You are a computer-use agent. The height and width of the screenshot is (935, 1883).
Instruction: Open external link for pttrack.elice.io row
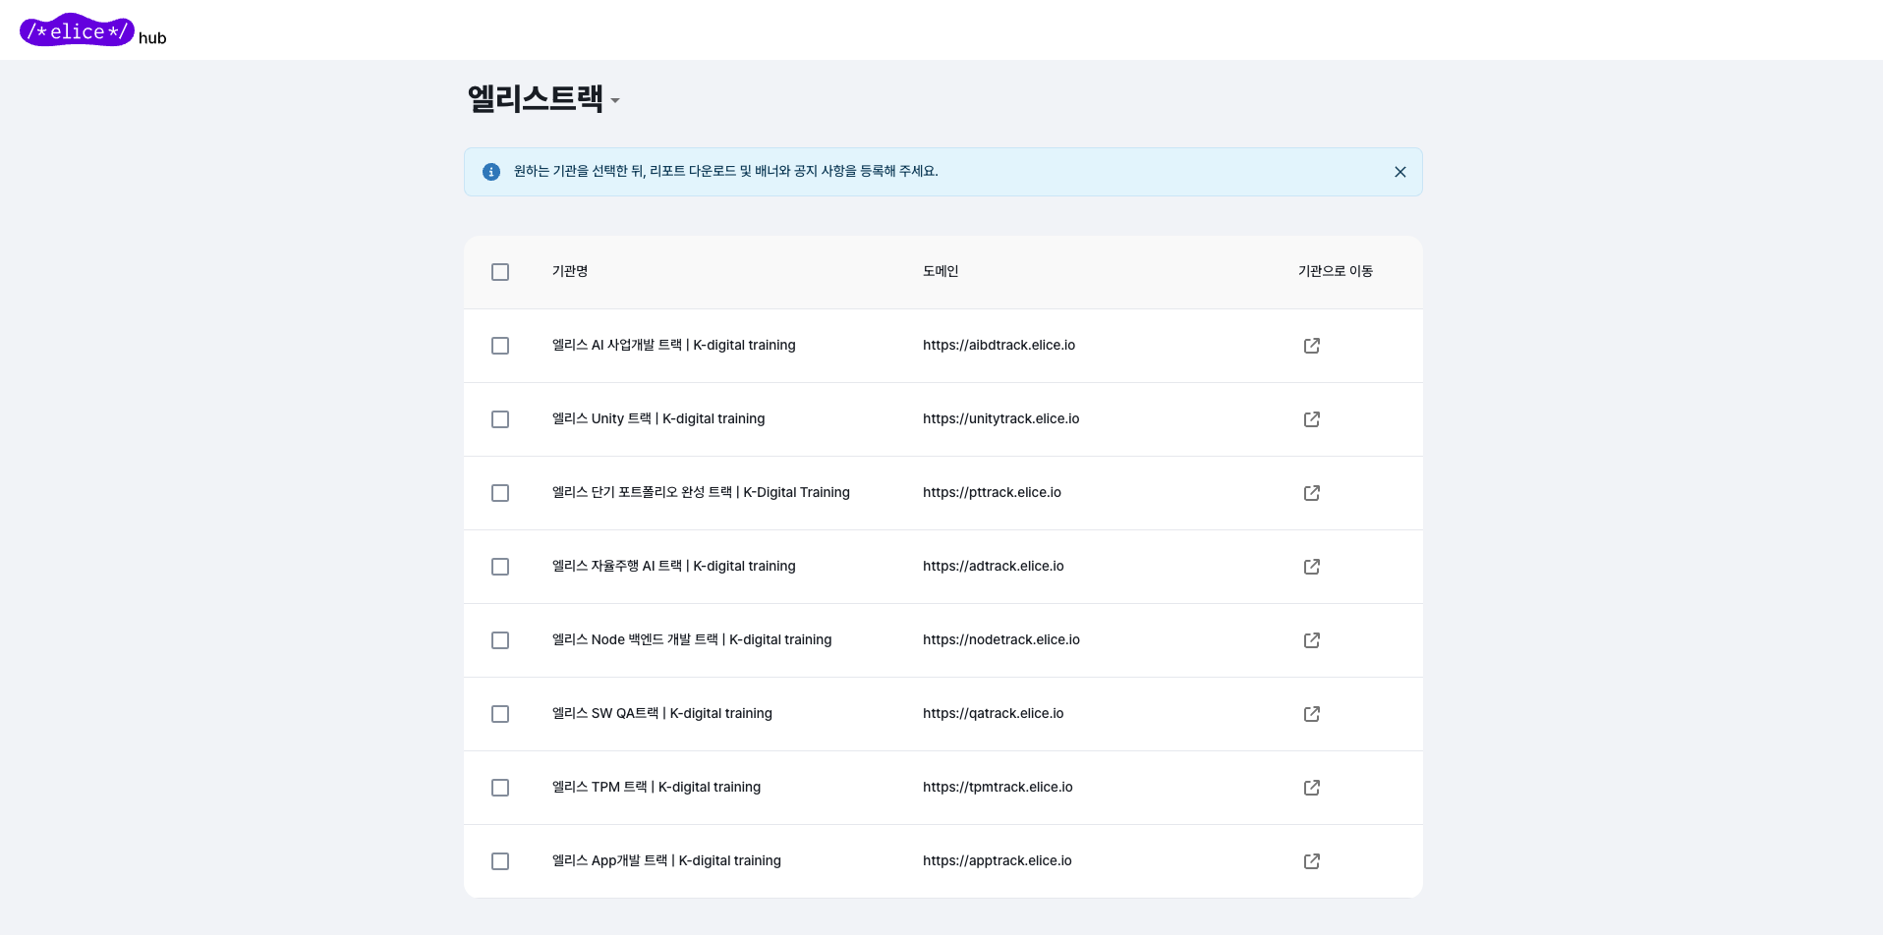click(1312, 493)
